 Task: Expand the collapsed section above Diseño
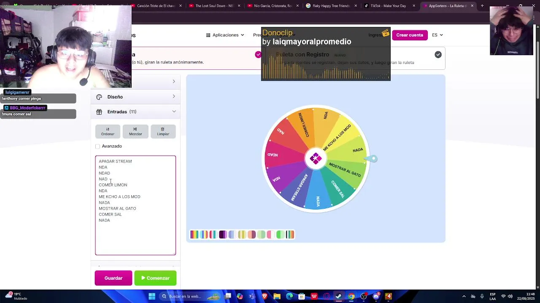point(135,81)
